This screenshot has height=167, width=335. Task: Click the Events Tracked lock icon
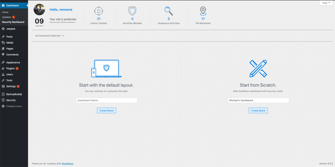[x=99, y=11]
